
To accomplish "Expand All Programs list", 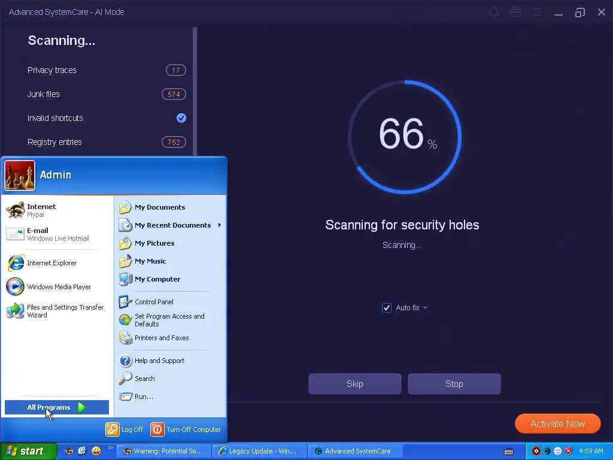I will pos(57,407).
